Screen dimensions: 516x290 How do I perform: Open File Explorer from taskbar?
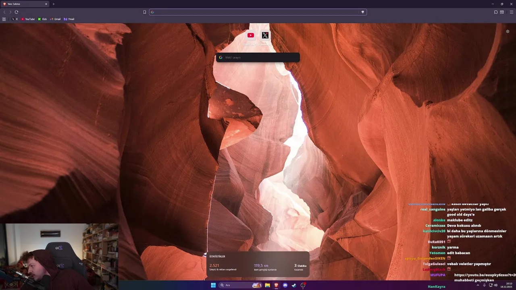tap(267, 285)
